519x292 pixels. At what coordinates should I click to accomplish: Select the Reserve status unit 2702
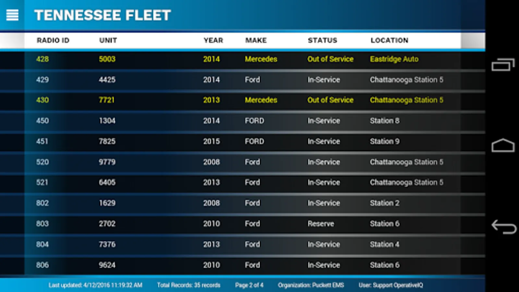tap(107, 224)
